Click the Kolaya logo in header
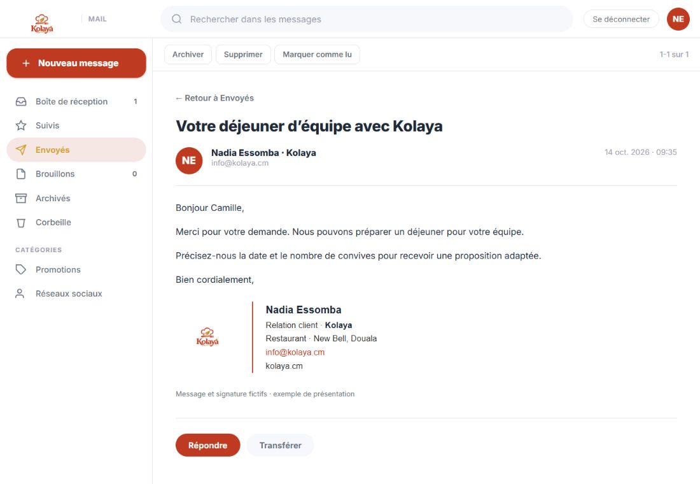The height and width of the screenshot is (484, 700). pos(42,24)
